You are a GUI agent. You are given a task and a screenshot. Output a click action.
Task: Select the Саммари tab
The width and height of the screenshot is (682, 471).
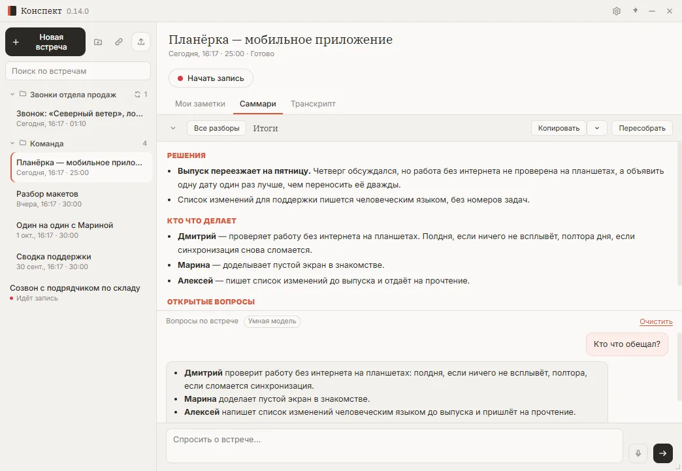tap(258, 104)
